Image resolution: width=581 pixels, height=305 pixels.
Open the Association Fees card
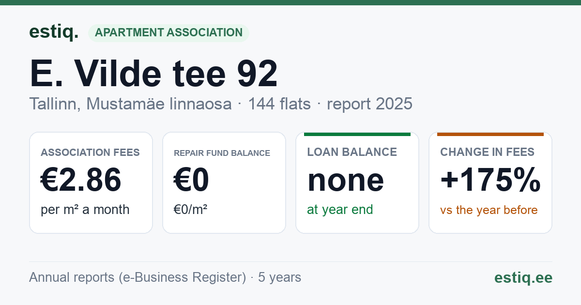(x=91, y=183)
